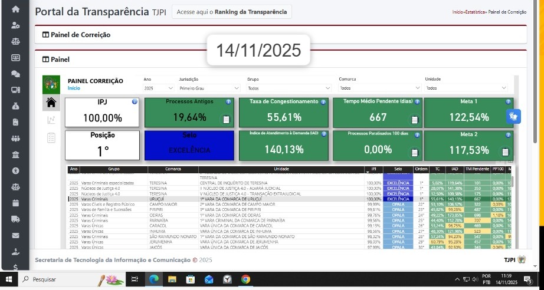Show the info icon on the IPJ card

click(135, 102)
